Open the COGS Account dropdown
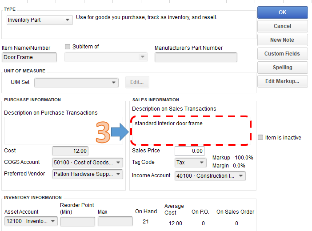 (88, 162)
